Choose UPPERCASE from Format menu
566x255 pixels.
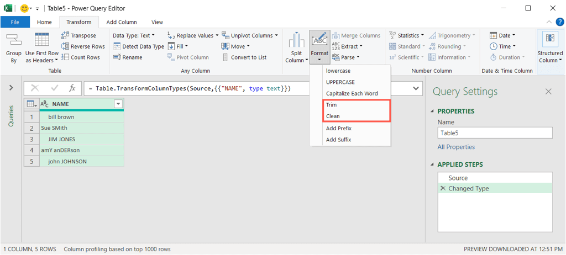pyautogui.click(x=340, y=82)
